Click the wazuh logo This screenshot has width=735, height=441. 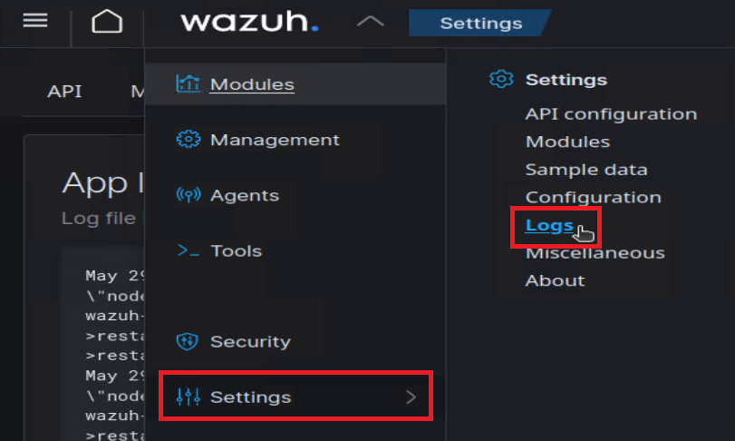pos(249,22)
